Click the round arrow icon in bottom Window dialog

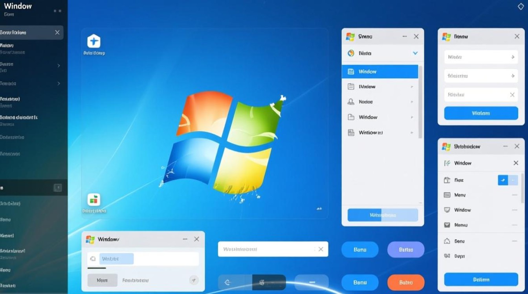coord(193,280)
